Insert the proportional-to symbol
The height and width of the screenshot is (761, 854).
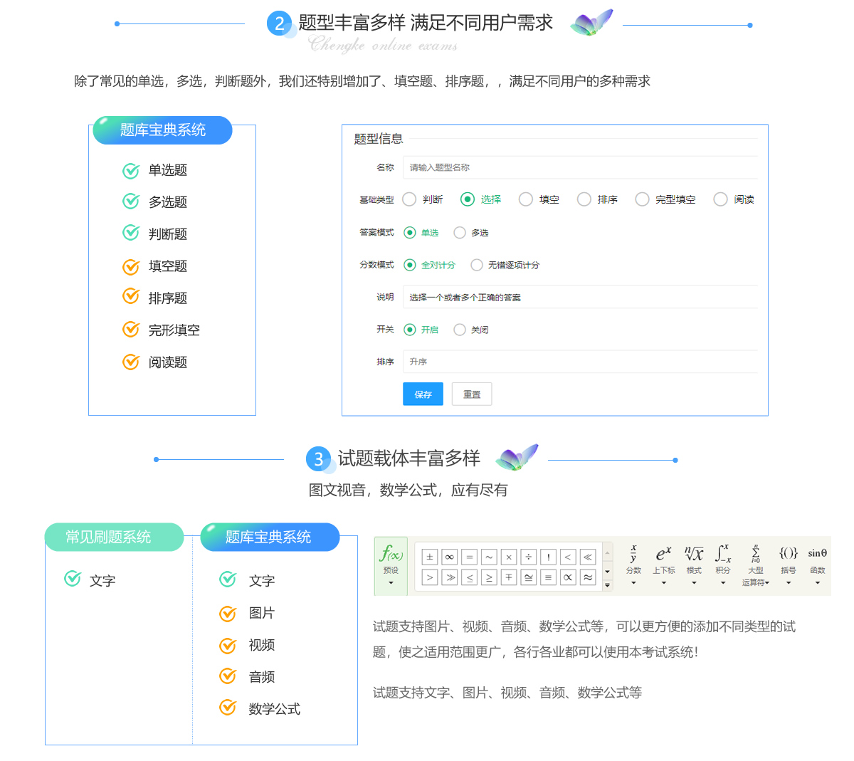pyautogui.click(x=568, y=577)
